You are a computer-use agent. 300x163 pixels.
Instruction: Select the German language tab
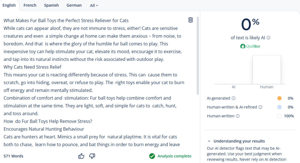[74, 5]
